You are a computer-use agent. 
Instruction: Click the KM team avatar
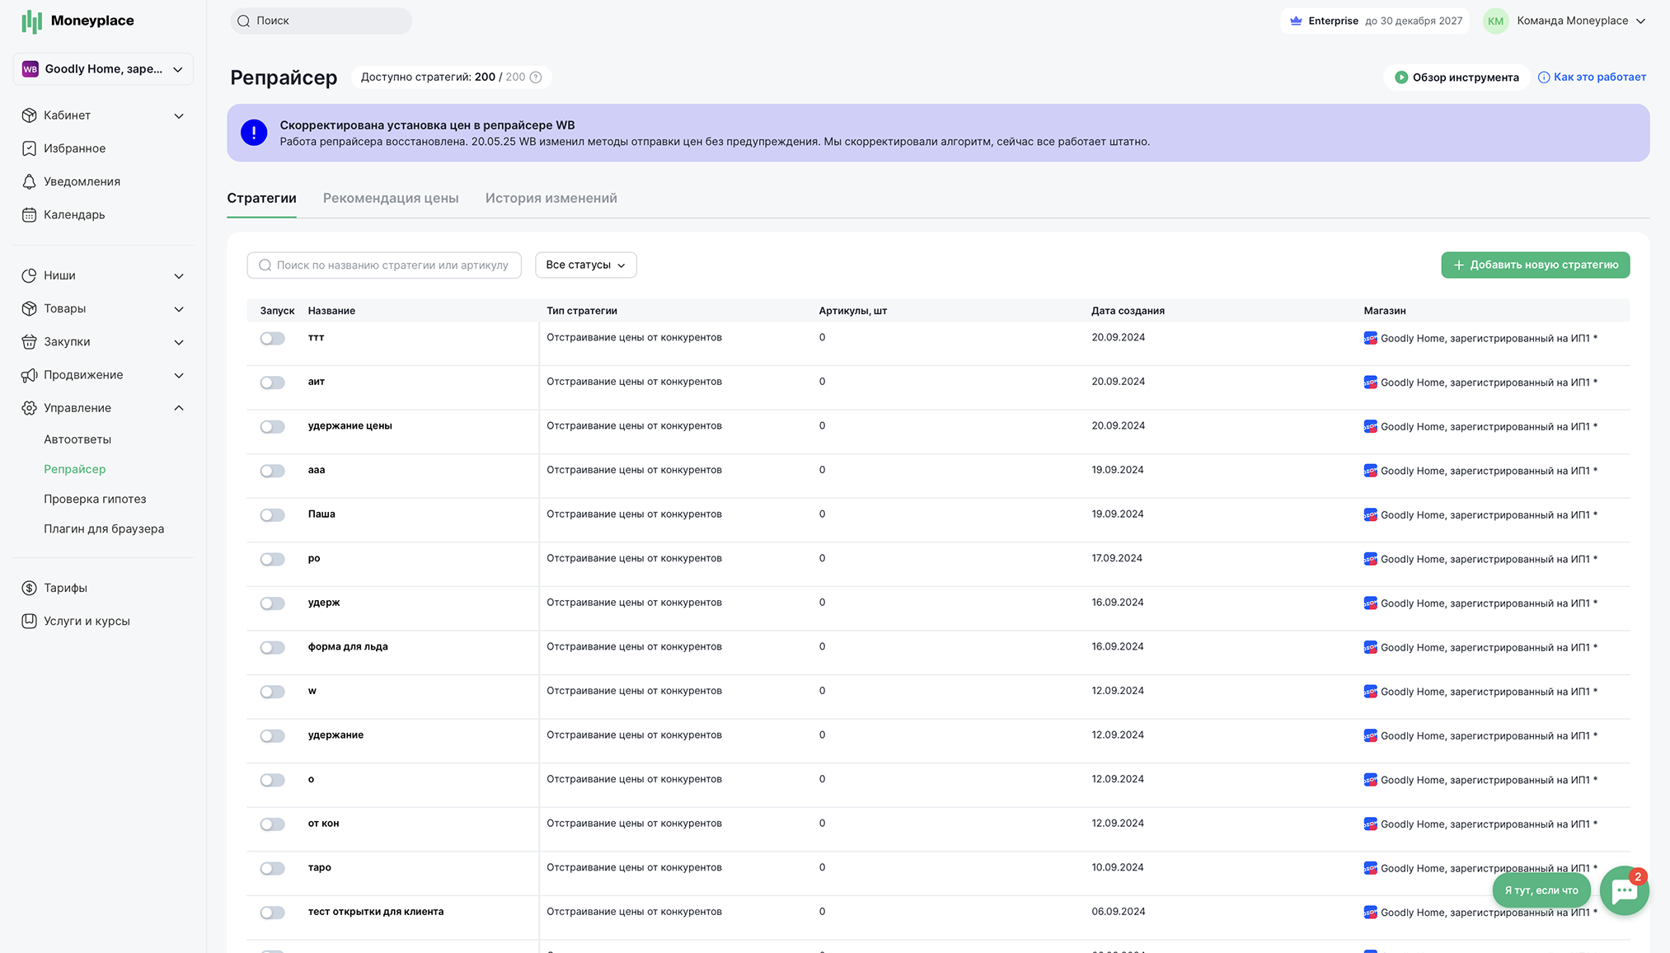click(1495, 21)
